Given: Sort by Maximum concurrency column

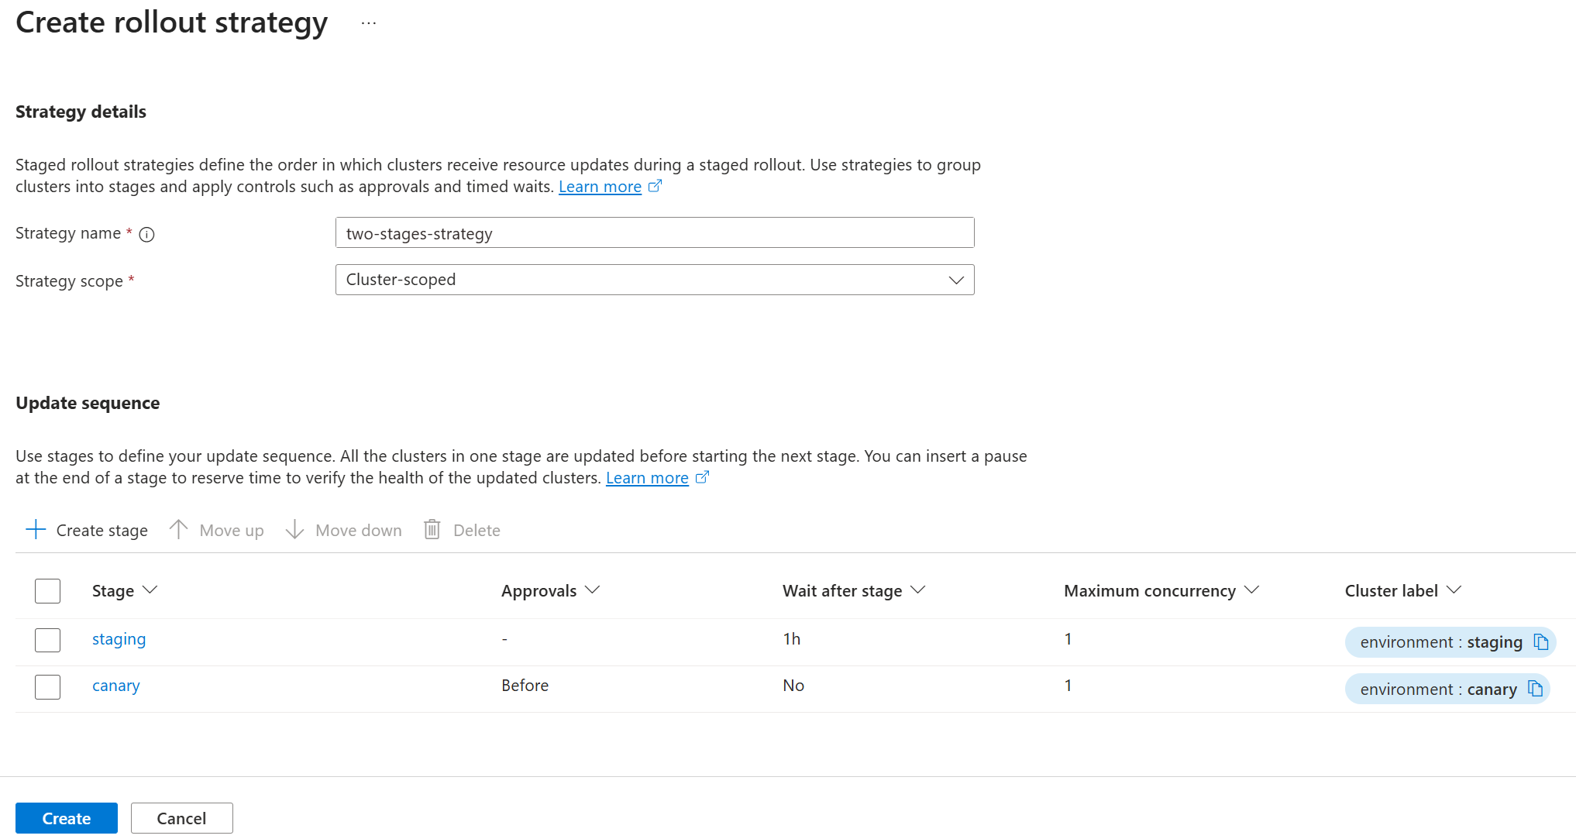Looking at the screenshot, I should click(x=1161, y=590).
